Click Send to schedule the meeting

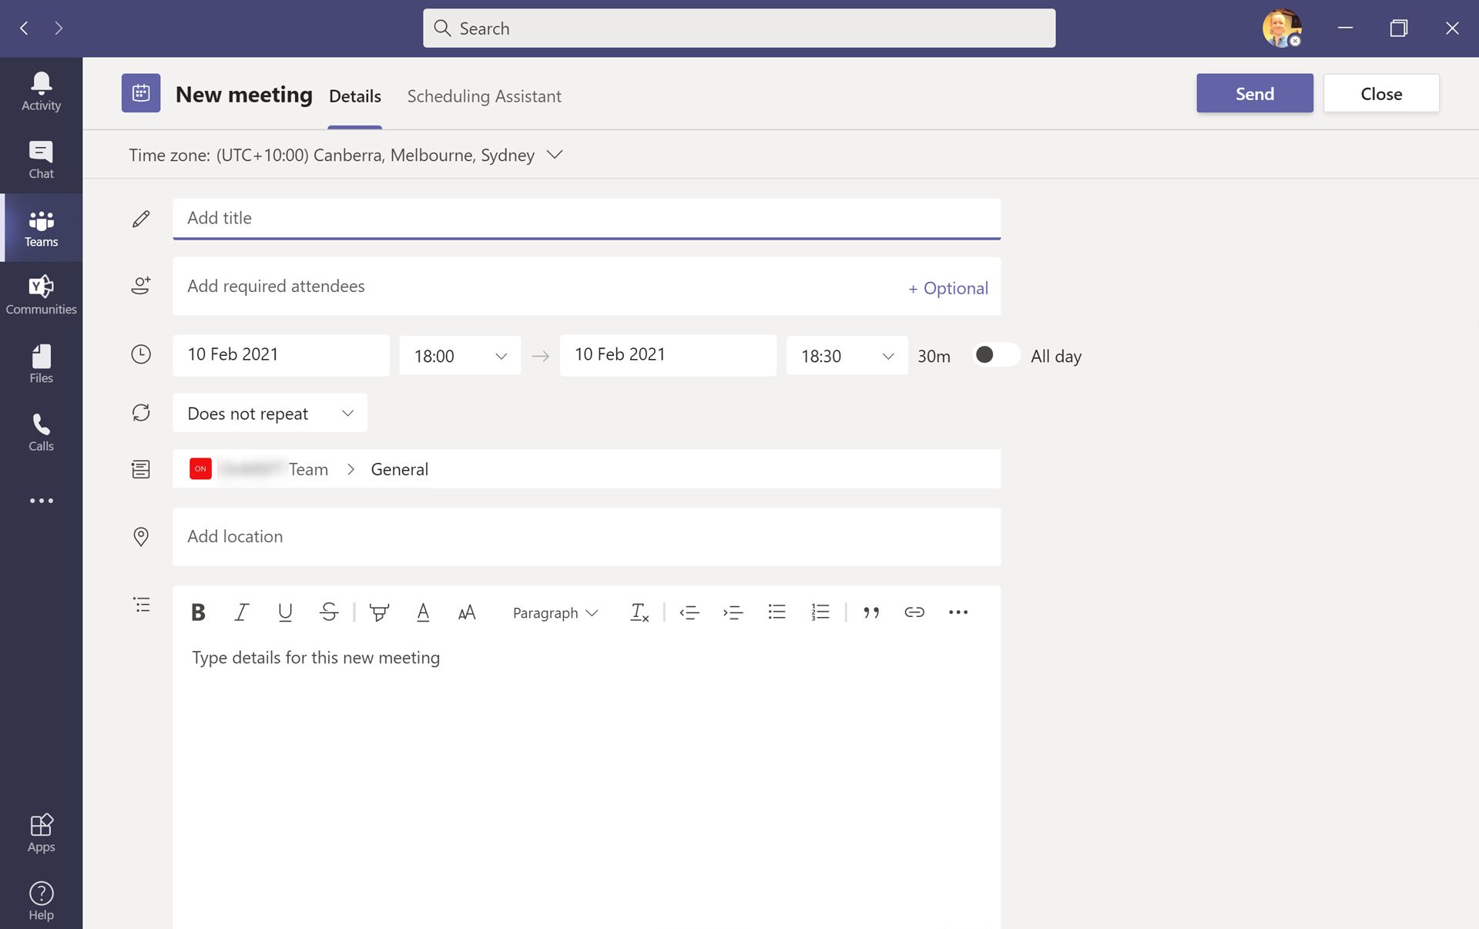point(1254,93)
